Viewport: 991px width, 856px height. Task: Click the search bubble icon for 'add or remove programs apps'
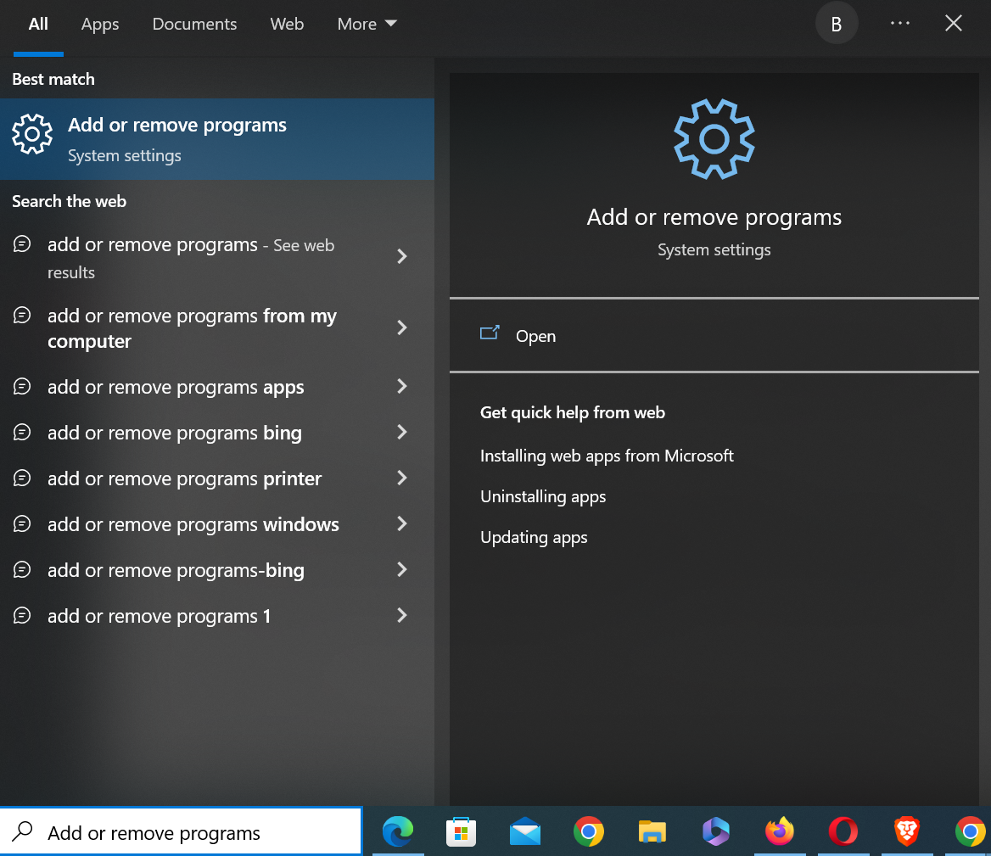click(x=22, y=386)
